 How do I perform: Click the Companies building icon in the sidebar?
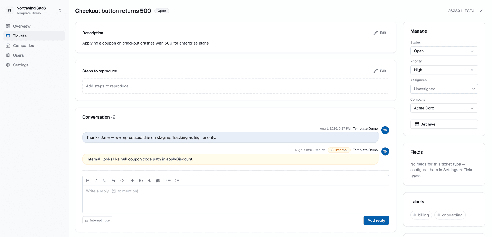[x=8, y=46]
